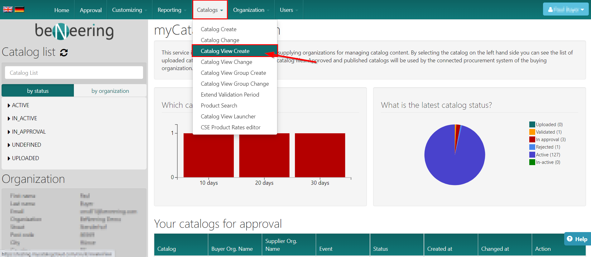Select Product Search menu entry
Screen dimensions: 591x257
[219, 106]
